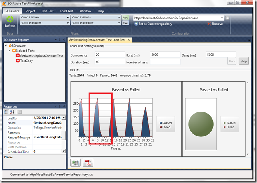Click the Clear filters button
Screen dimensions: 257x183
pyautogui.click(x=125, y=23)
